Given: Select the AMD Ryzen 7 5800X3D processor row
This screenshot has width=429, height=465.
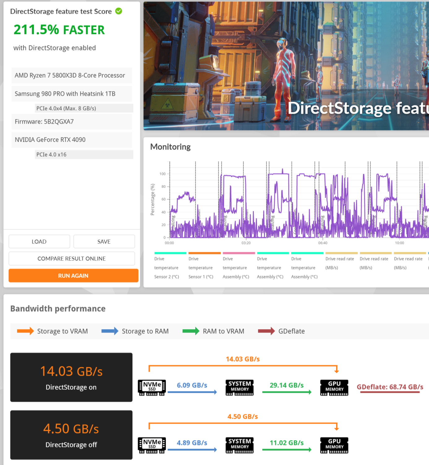Looking at the screenshot, I should 72,75.
